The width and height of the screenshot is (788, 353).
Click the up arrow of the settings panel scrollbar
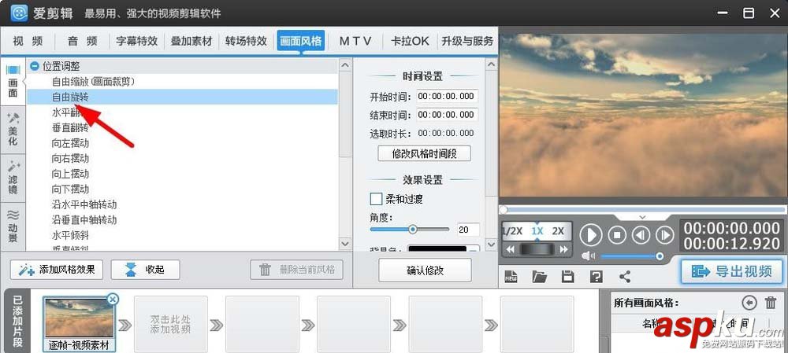pos(491,64)
